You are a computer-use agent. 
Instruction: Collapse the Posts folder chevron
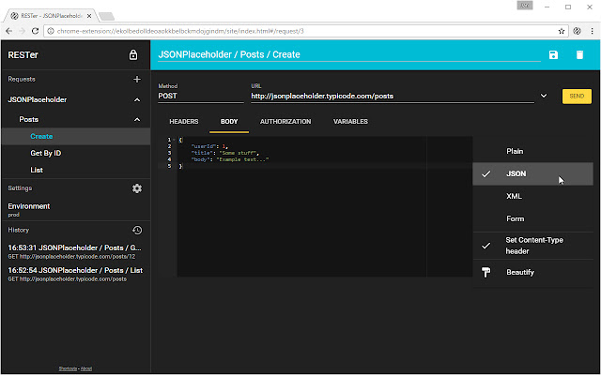pyautogui.click(x=137, y=120)
